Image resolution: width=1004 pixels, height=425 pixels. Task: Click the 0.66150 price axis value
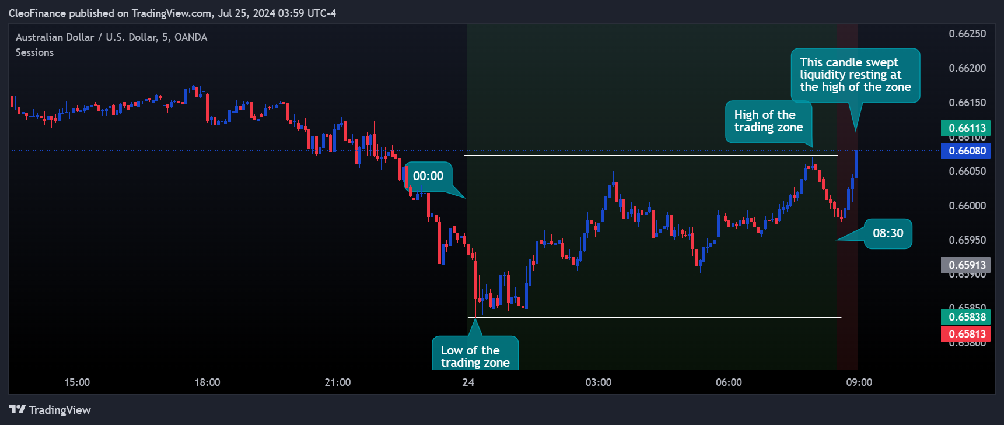coord(967,103)
